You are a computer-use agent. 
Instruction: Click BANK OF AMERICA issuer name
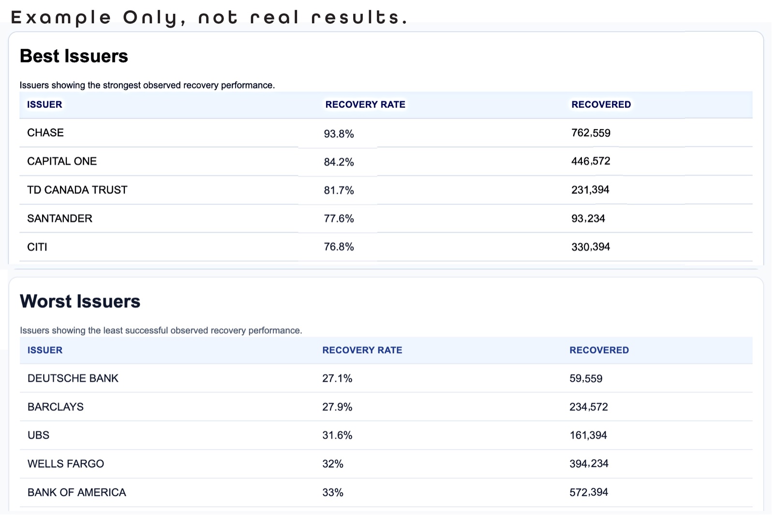tap(77, 492)
